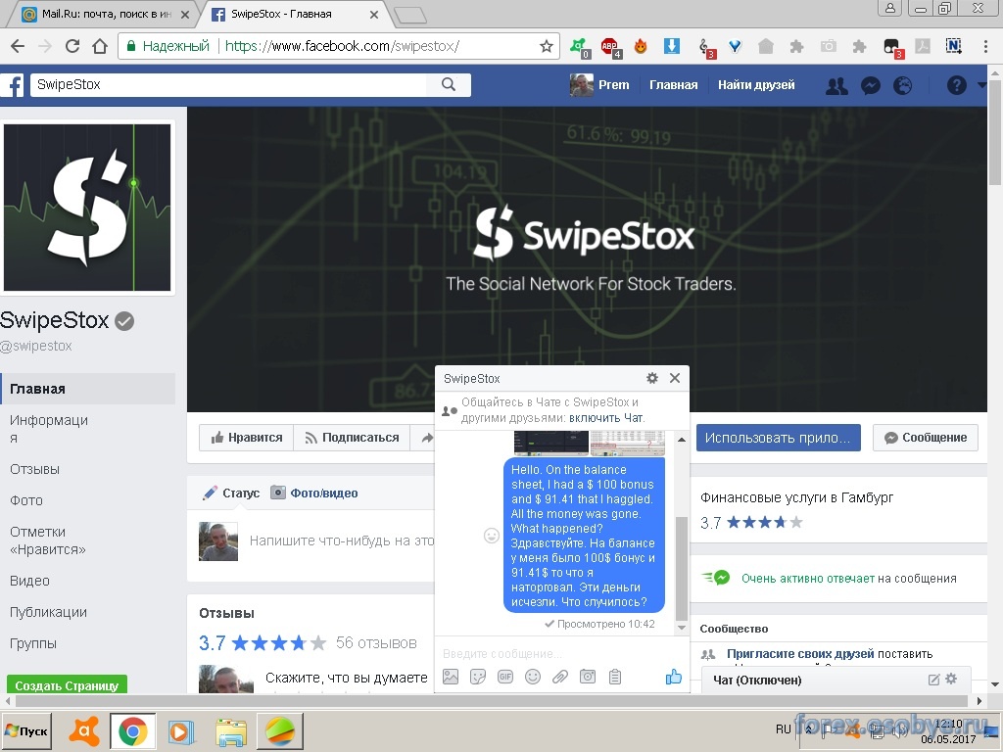Click the Создать Страницу green button
This screenshot has height=752, width=1003.
coord(68,684)
